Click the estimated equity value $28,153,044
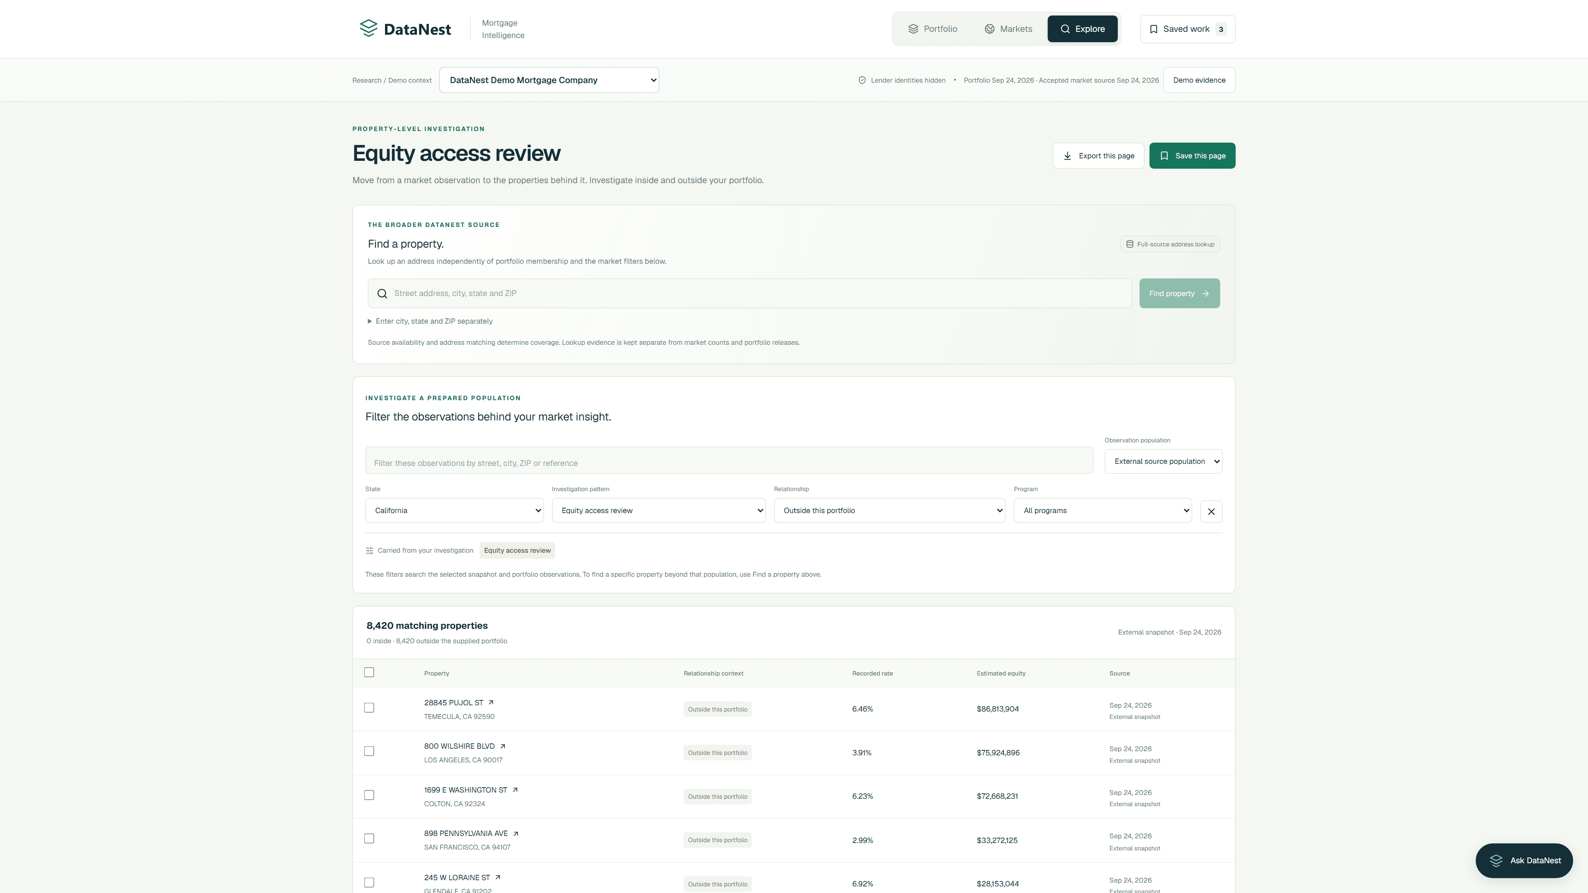The height and width of the screenshot is (893, 1588). 997,884
